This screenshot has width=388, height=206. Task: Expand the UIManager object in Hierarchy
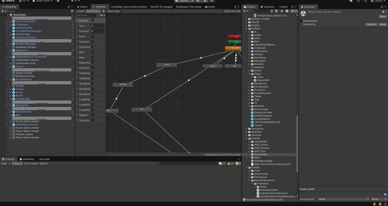tap(11, 25)
